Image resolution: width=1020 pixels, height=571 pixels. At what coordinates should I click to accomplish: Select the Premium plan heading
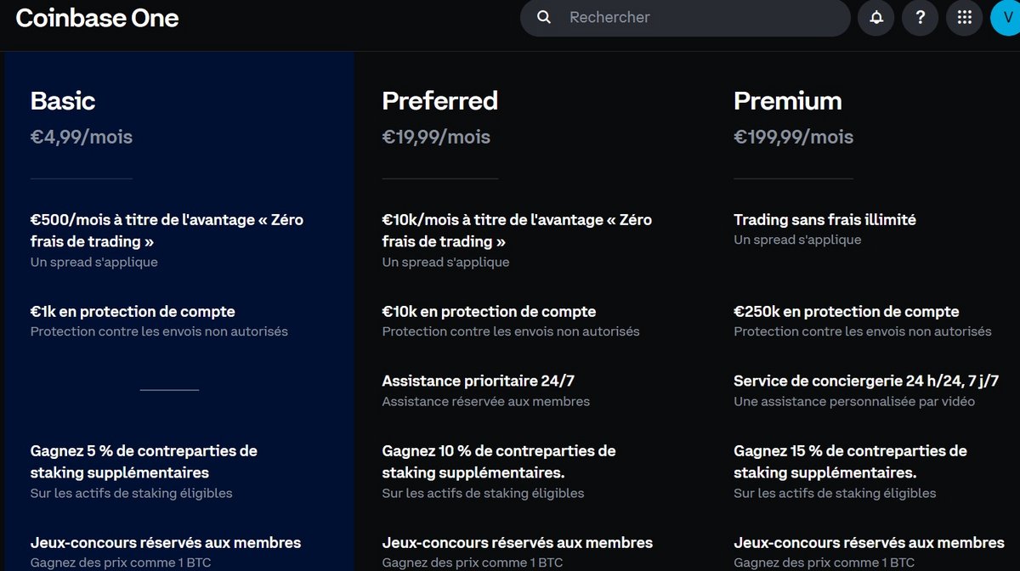(x=787, y=100)
